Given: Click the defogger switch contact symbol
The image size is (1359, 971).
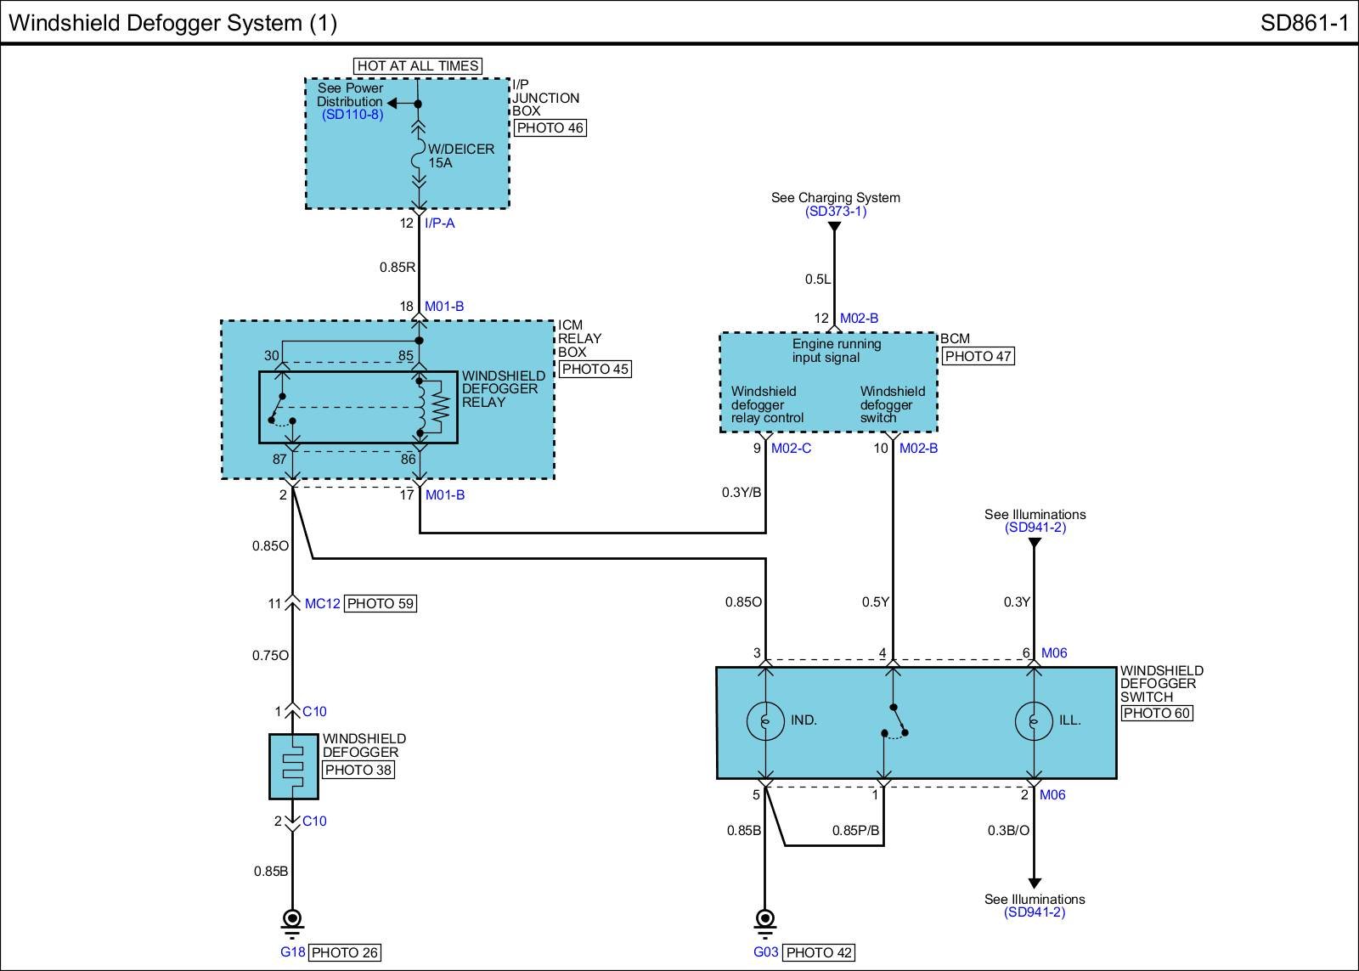Looking at the screenshot, I should pyautogui.click(x=894, y=721).
